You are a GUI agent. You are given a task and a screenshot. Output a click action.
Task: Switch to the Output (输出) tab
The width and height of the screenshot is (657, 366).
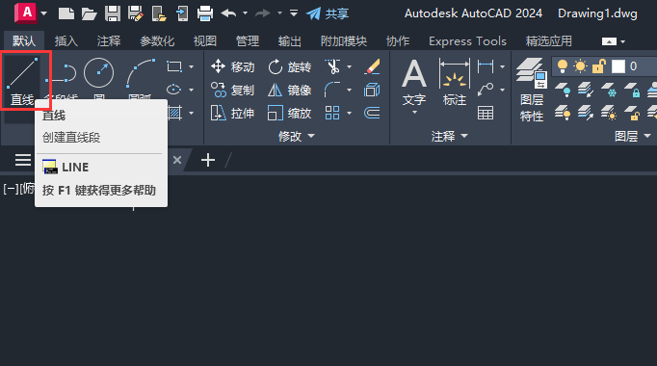click(290, 41)
